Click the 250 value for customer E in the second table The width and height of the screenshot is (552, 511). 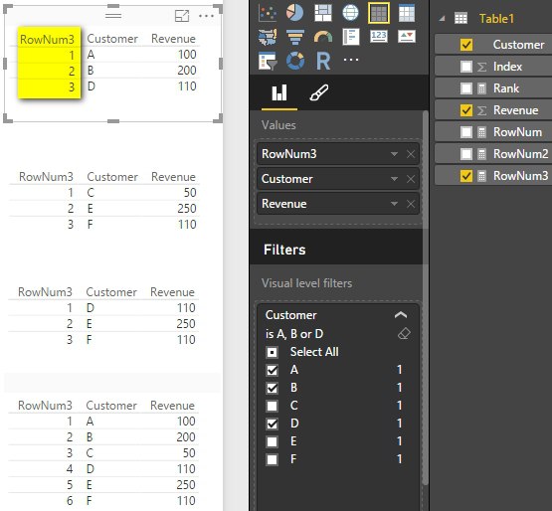click(x=187, y=209)
